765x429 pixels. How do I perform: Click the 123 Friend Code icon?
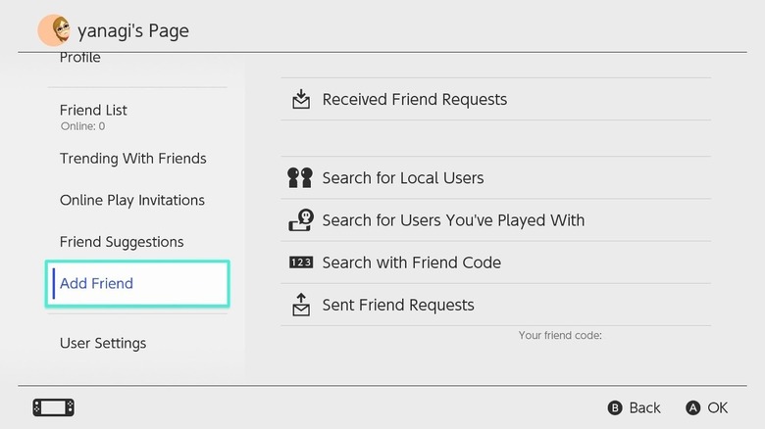[x=300, y=262]
